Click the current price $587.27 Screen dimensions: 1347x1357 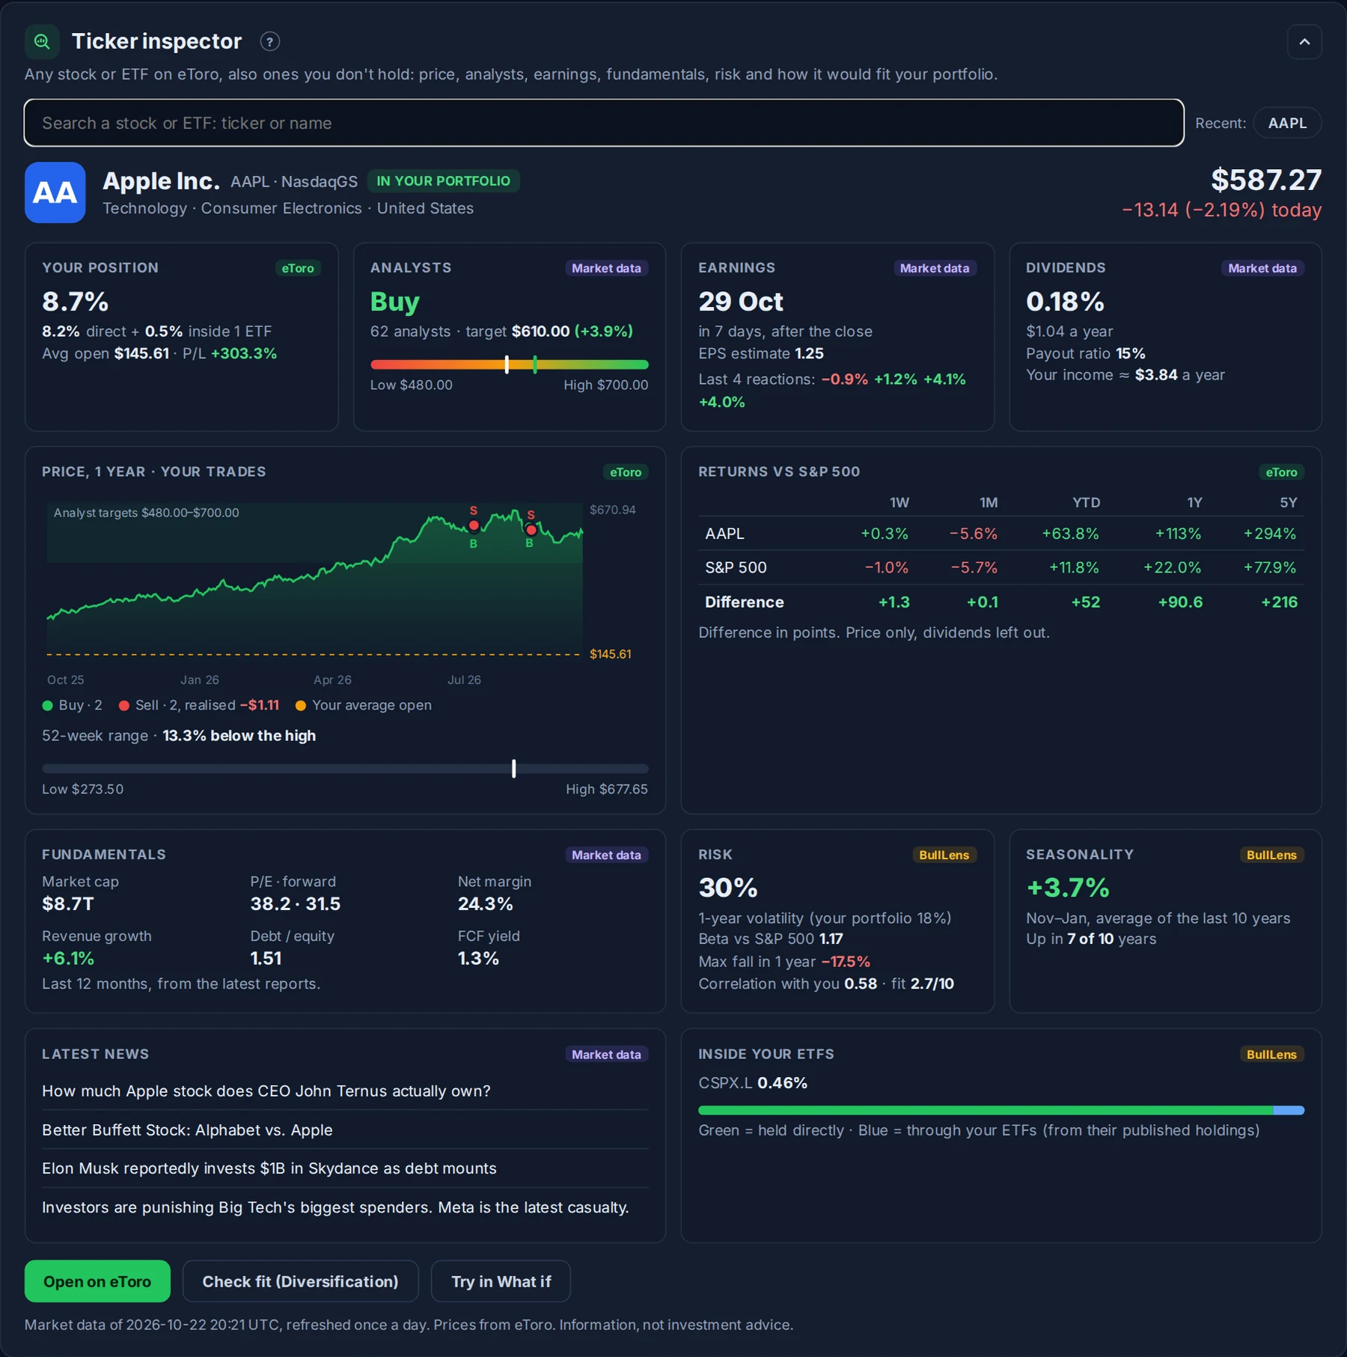[1266, 180]
